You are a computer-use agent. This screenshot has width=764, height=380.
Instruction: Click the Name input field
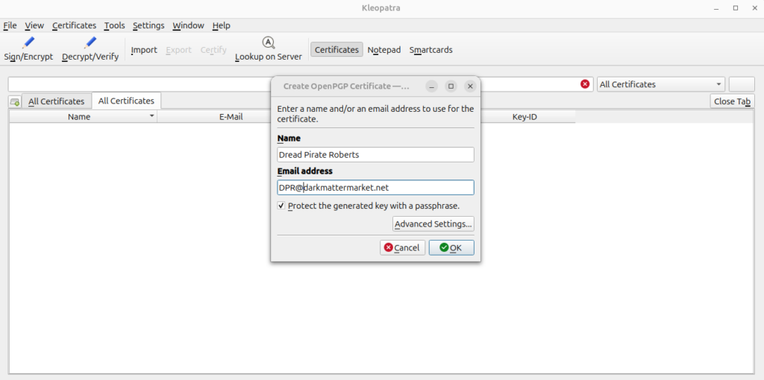(x=375, y=155)
